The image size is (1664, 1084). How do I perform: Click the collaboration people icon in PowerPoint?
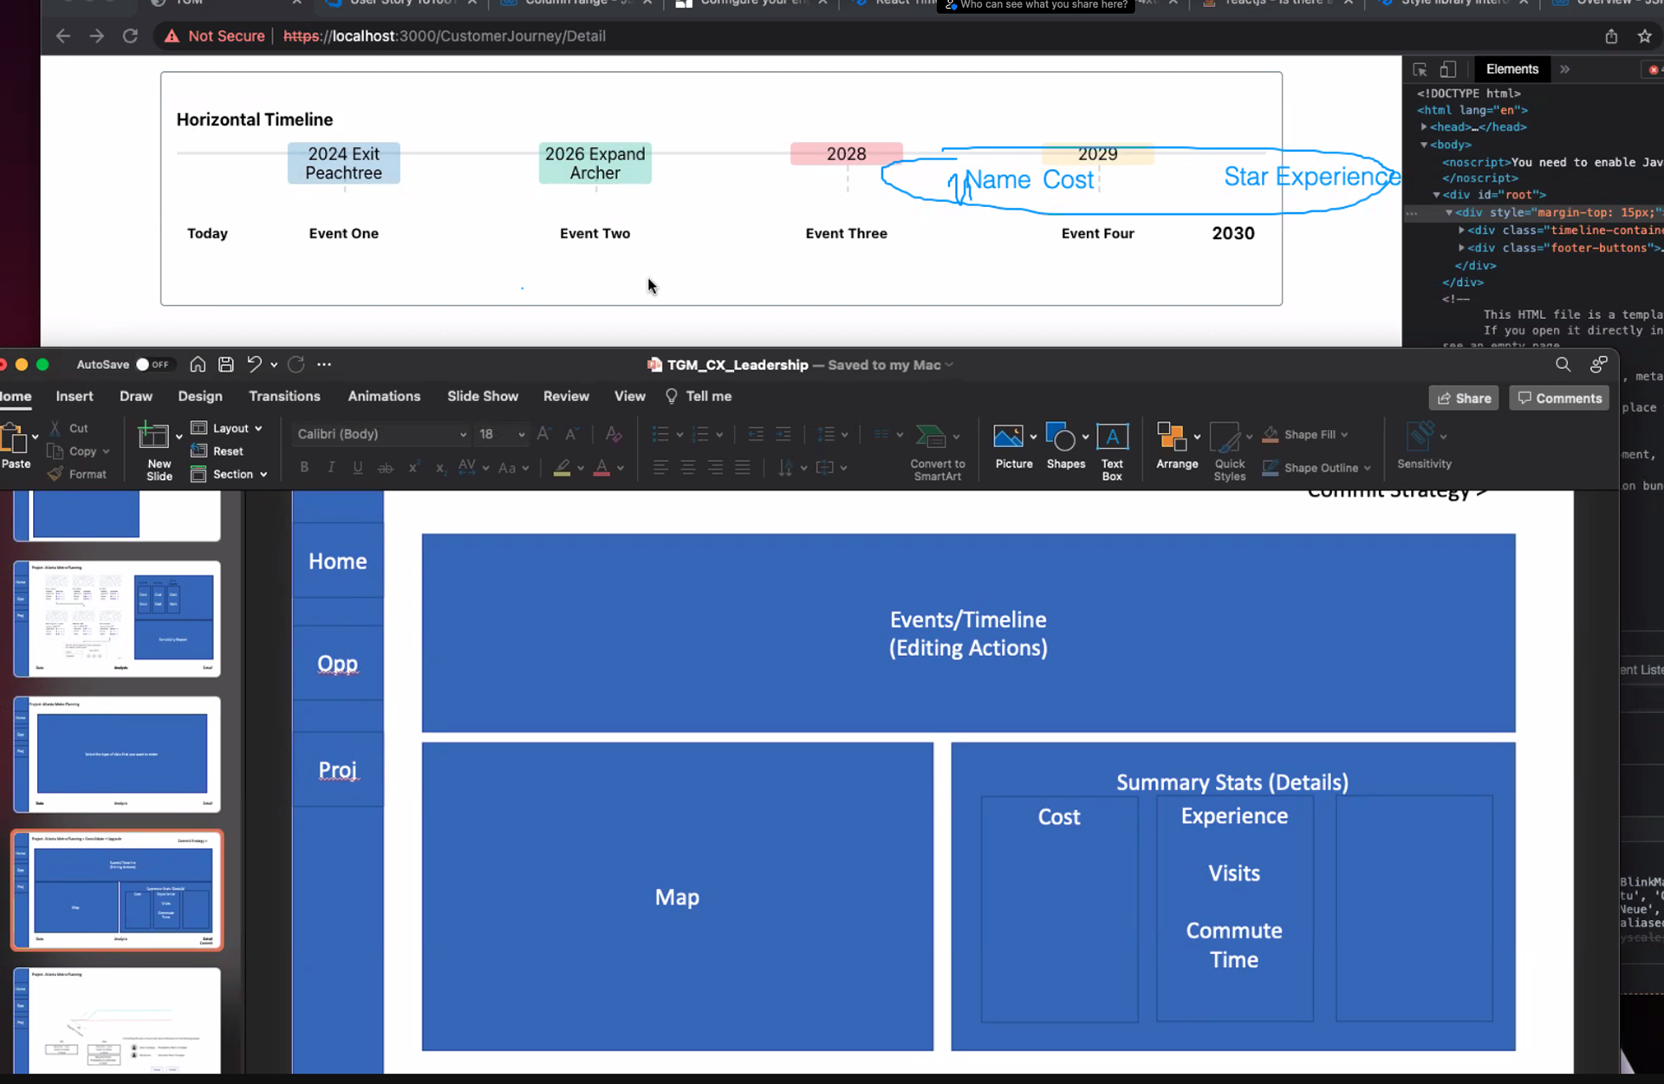(1599, 365)
